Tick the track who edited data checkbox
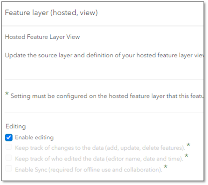208x185 pixels. tap(9, 158)
